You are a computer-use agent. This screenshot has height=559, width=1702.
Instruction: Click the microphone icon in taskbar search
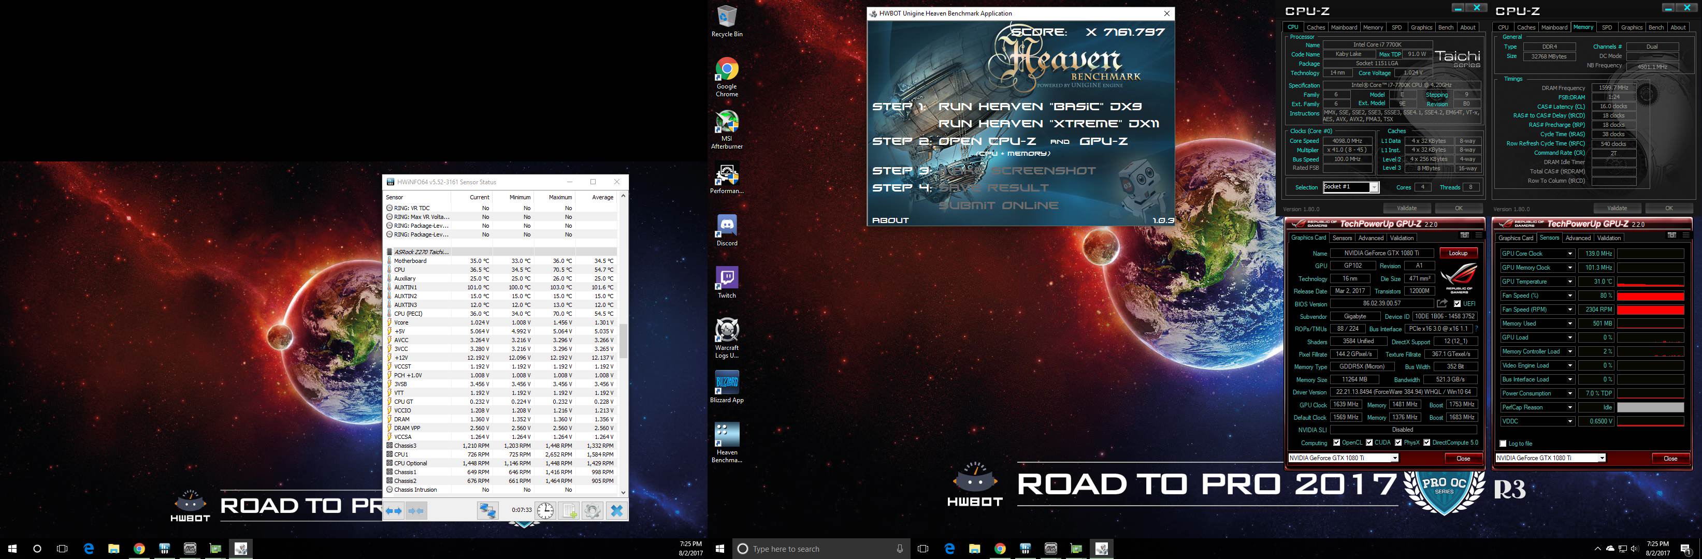899,549
